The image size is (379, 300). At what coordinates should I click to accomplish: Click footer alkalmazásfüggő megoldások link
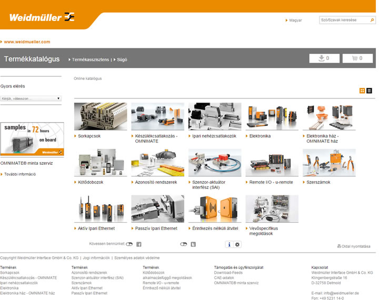pos(167,278)
